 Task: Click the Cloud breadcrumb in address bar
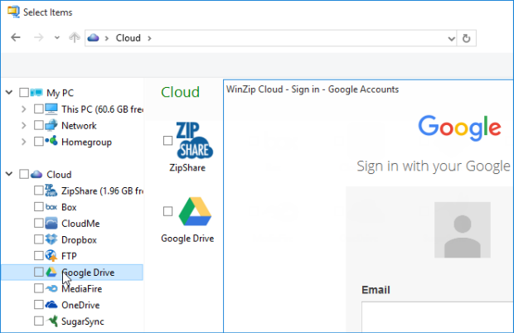(128, 38)
